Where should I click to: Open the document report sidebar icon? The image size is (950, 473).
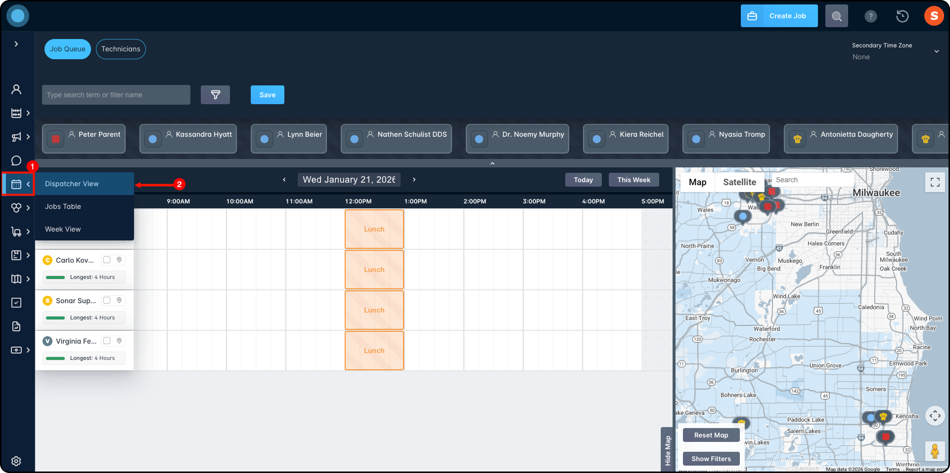click(x=16, y=326)
